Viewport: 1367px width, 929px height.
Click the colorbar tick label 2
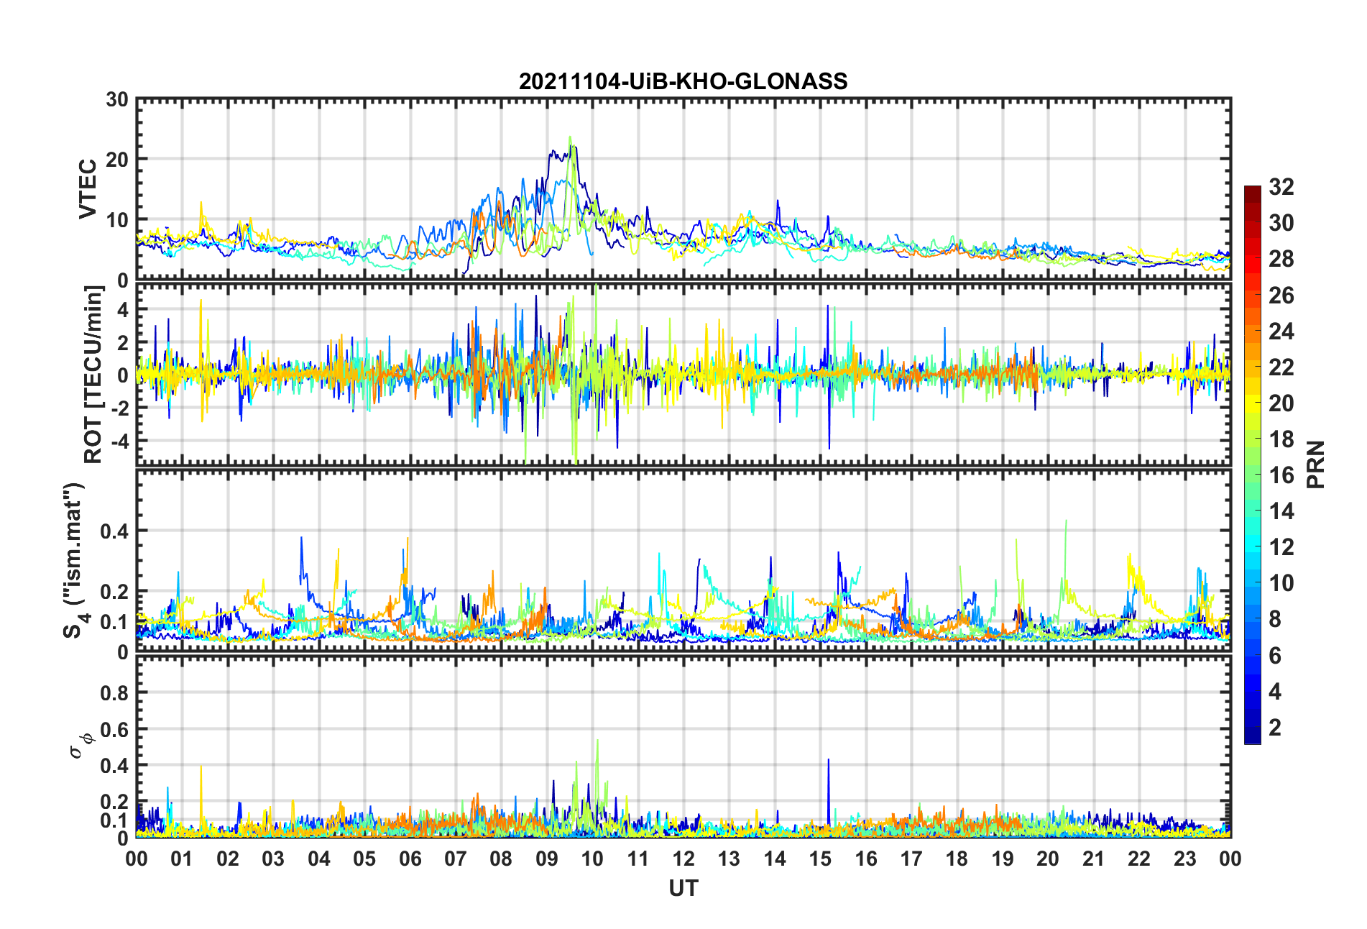[1275, 728]
